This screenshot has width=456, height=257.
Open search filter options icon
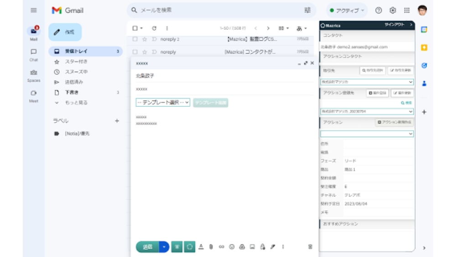(307, 10)
